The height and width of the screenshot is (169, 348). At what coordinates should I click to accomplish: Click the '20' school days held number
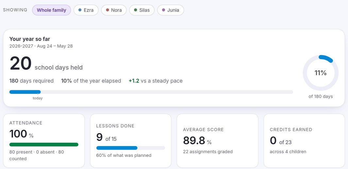[x=20, y=63]
